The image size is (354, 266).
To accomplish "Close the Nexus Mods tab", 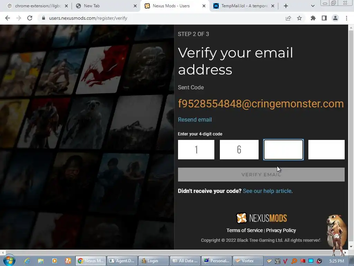I will point(204,6).
